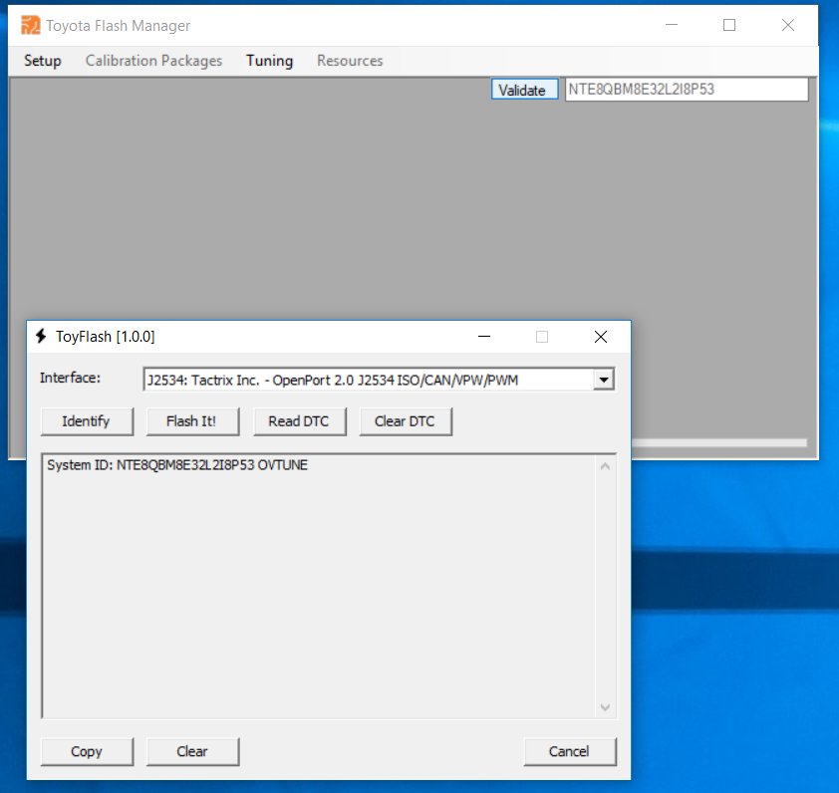The height and width of the screenshot is (793, 839).
Task: Click the System ID line in log
Action: 177,465
